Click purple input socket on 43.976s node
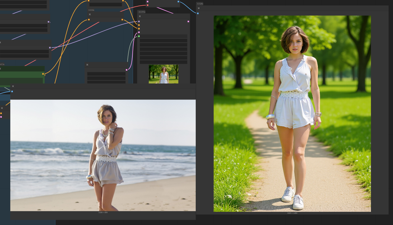The width and height of the screenshot is (393, 225). point(139,21)
